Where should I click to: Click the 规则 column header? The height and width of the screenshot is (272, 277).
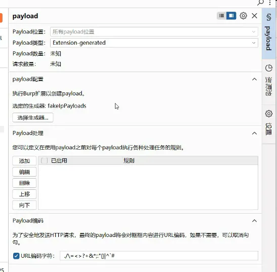129,161
